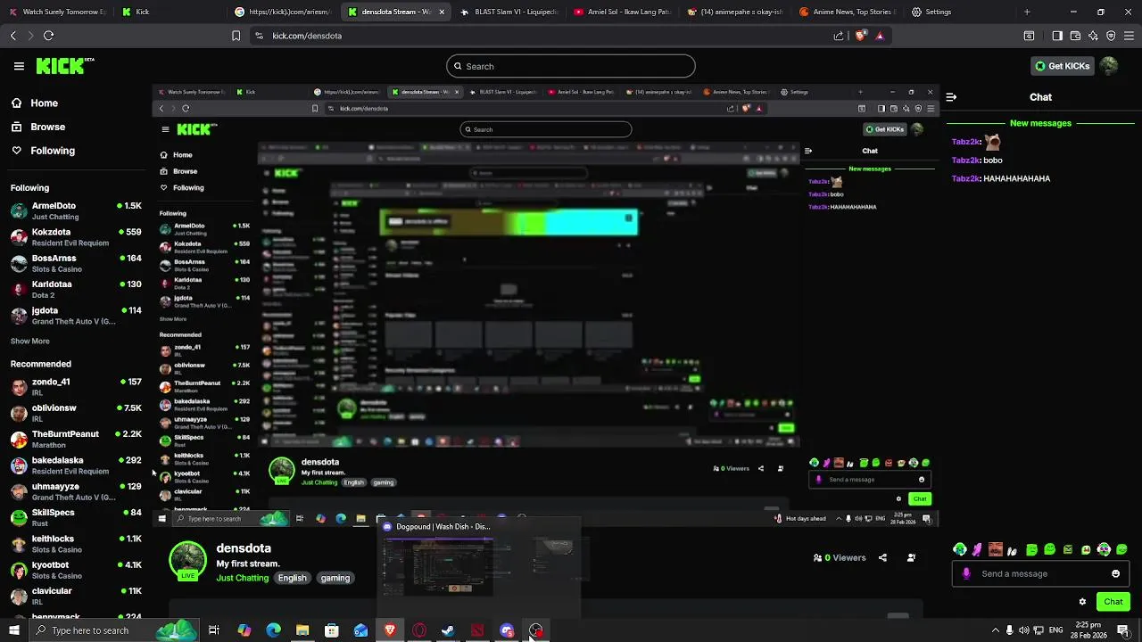Click the gaming tag
The height and width of the screenshot is (642, 1142).
(335, 578)
